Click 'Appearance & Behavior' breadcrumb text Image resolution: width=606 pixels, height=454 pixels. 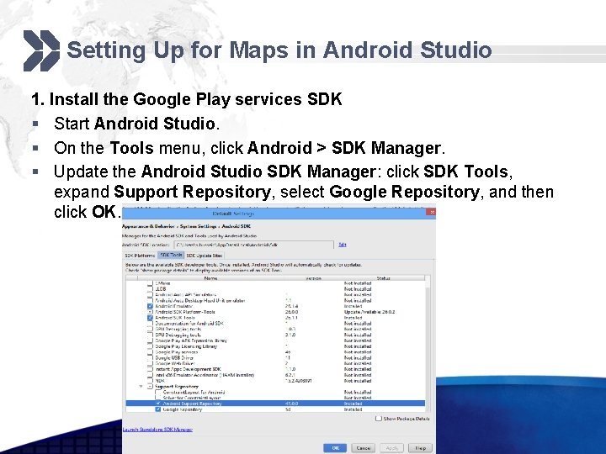[x=148, y=226]
